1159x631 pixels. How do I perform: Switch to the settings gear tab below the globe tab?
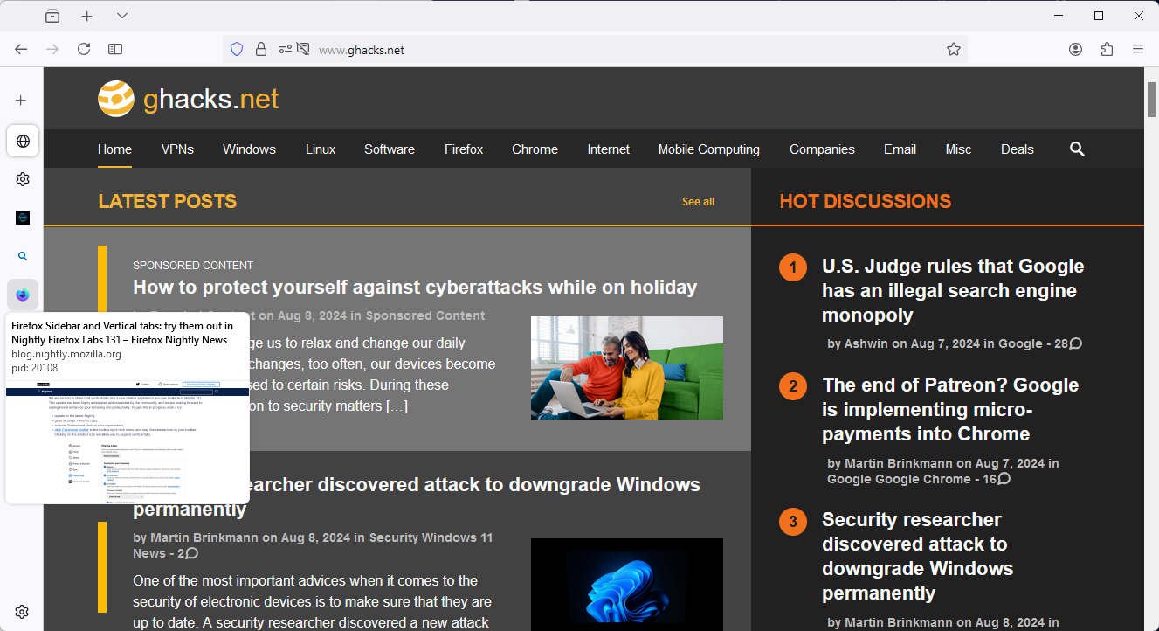[23, 179]
